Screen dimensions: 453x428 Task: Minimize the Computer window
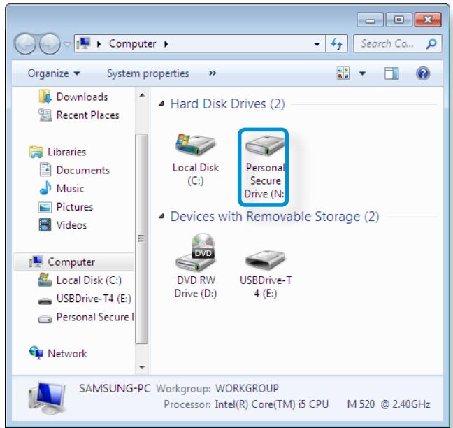click(370, 20)
